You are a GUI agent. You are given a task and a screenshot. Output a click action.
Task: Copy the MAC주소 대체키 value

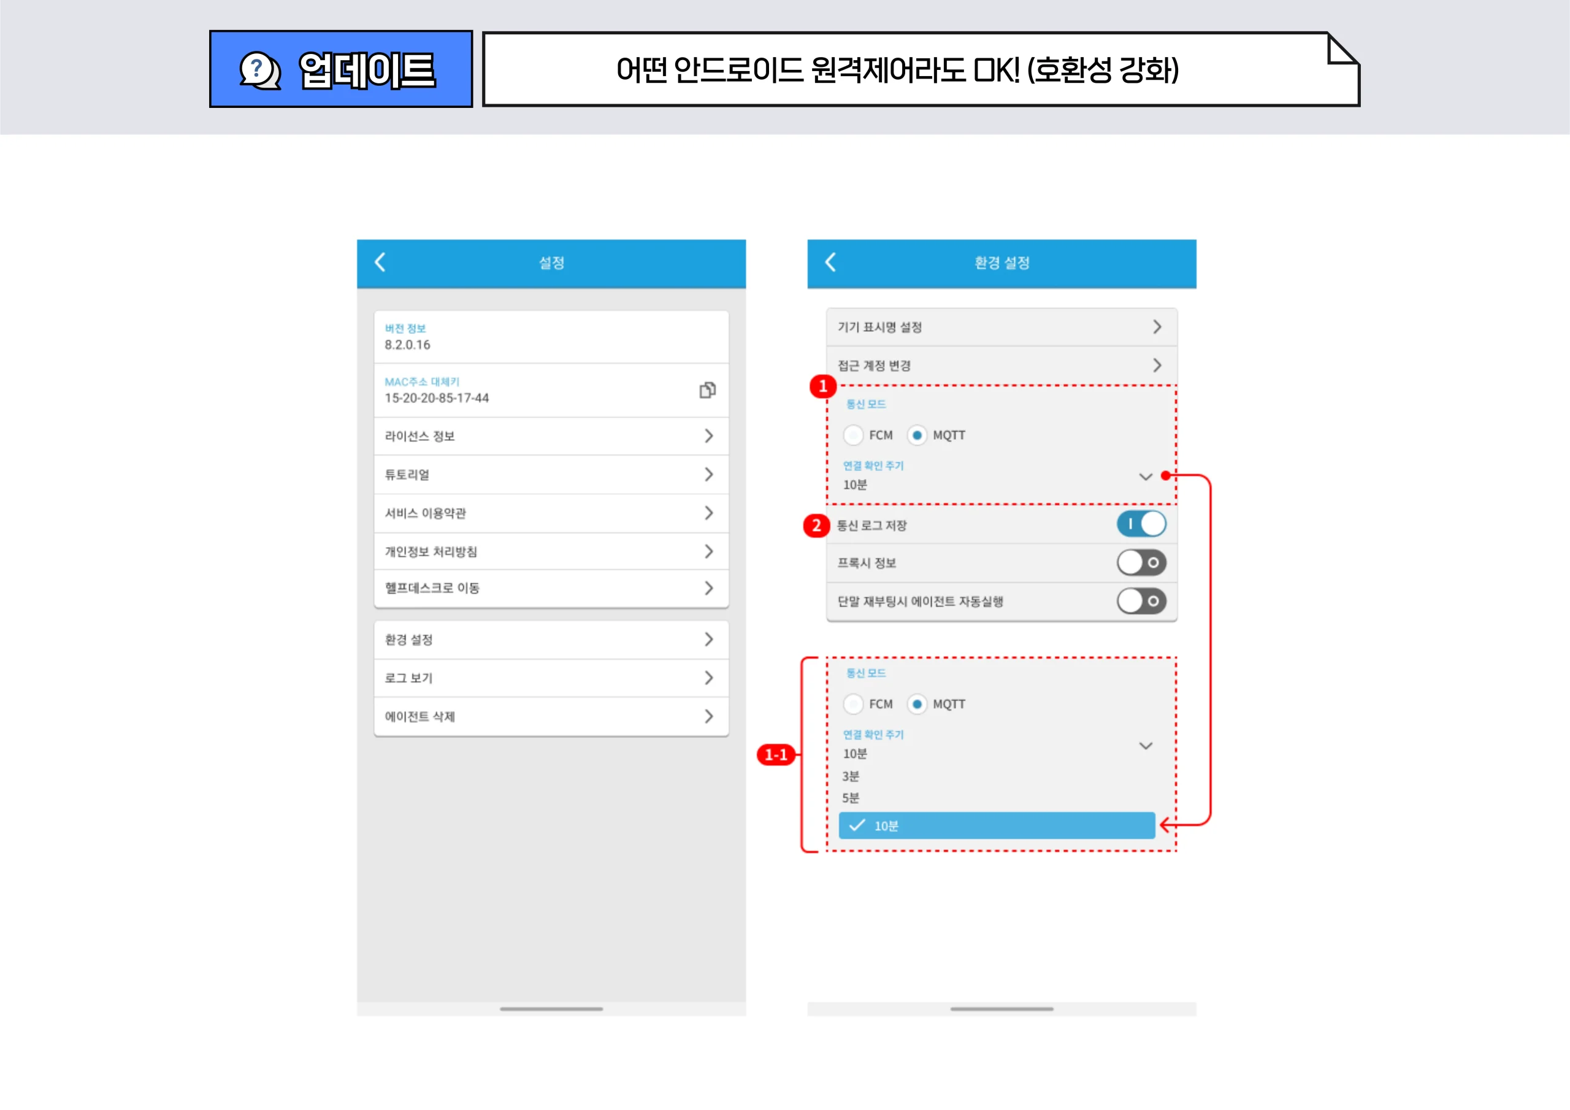708,390
